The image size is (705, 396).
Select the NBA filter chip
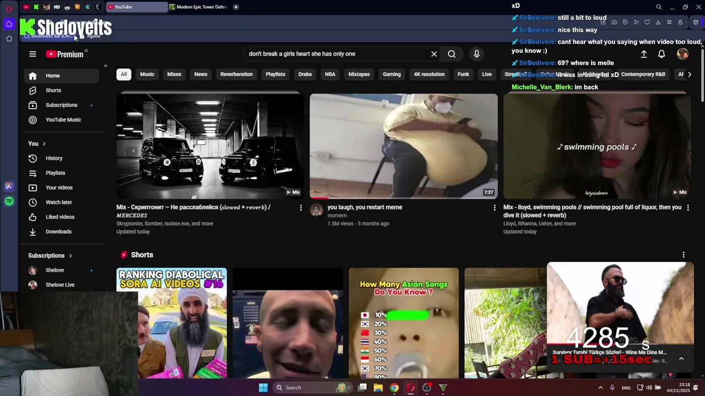(x=330, y=74)
